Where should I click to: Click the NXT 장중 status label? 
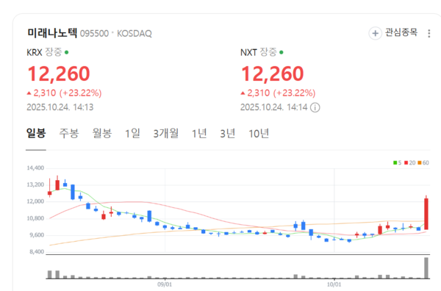coord(268,52)
